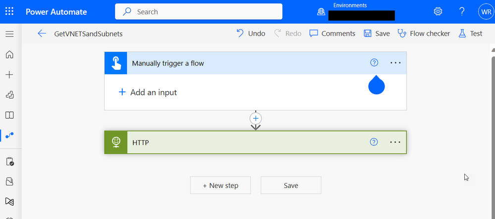Screen dimensions: 495x219
Task: Click the Power Automate title
Action: 56,12
